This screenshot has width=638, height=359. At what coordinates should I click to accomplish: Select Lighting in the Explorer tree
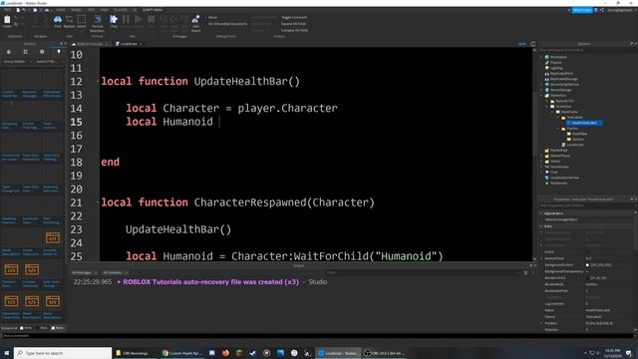556,68
